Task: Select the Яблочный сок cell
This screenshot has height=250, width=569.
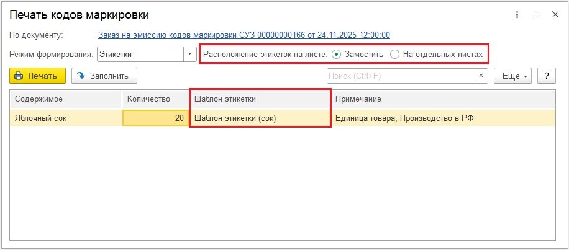Action: click(x=65, y=118)
